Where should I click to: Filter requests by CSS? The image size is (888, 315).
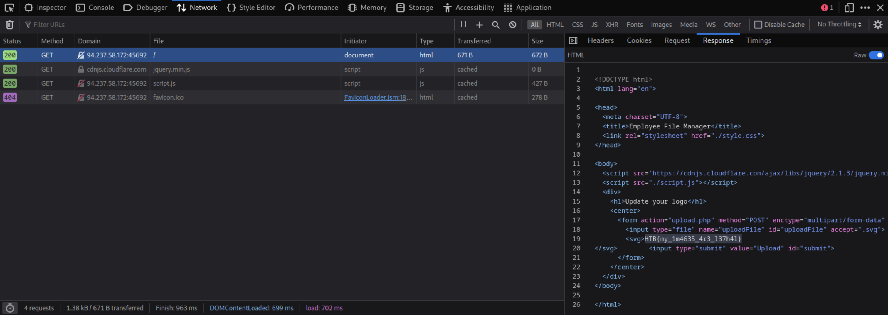pos(577,24)
